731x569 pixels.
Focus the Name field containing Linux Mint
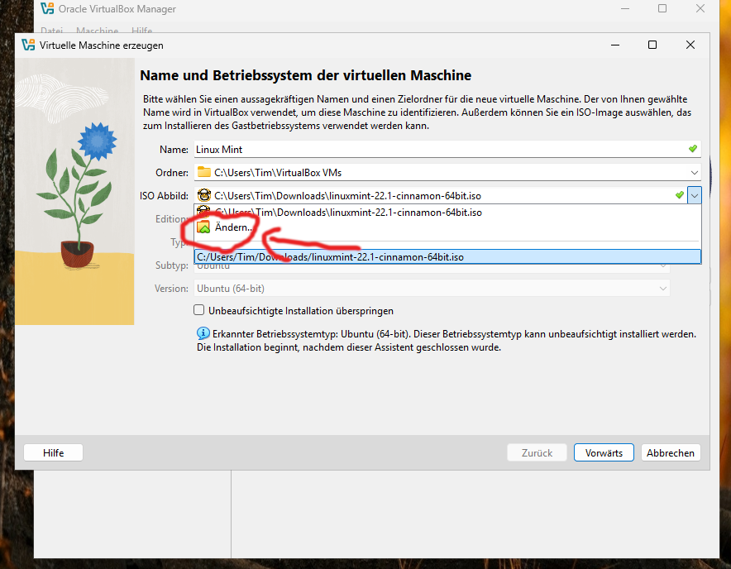(447, 149)
